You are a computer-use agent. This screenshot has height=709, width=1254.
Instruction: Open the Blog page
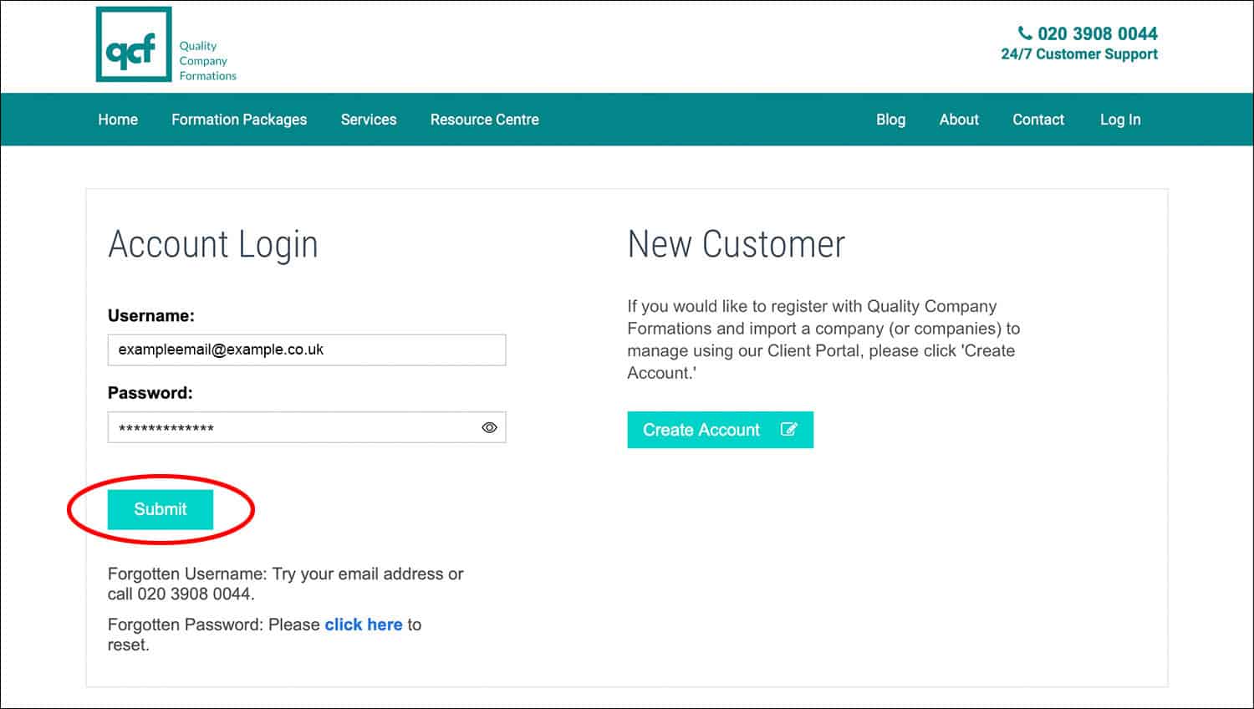pyautogui.click(x=890, y=120)
